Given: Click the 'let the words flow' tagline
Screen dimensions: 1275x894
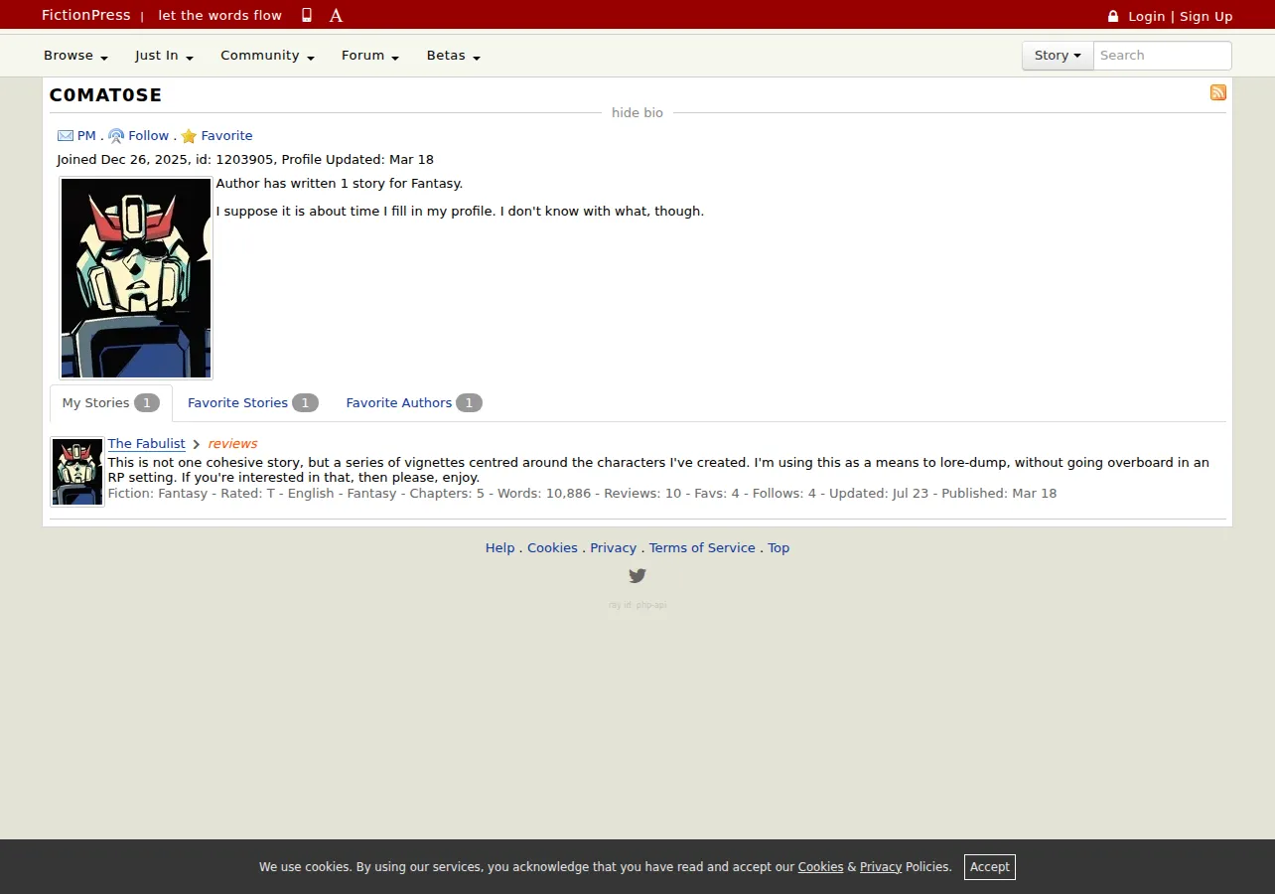Looking at the screenshot, I should click(220, 15).
